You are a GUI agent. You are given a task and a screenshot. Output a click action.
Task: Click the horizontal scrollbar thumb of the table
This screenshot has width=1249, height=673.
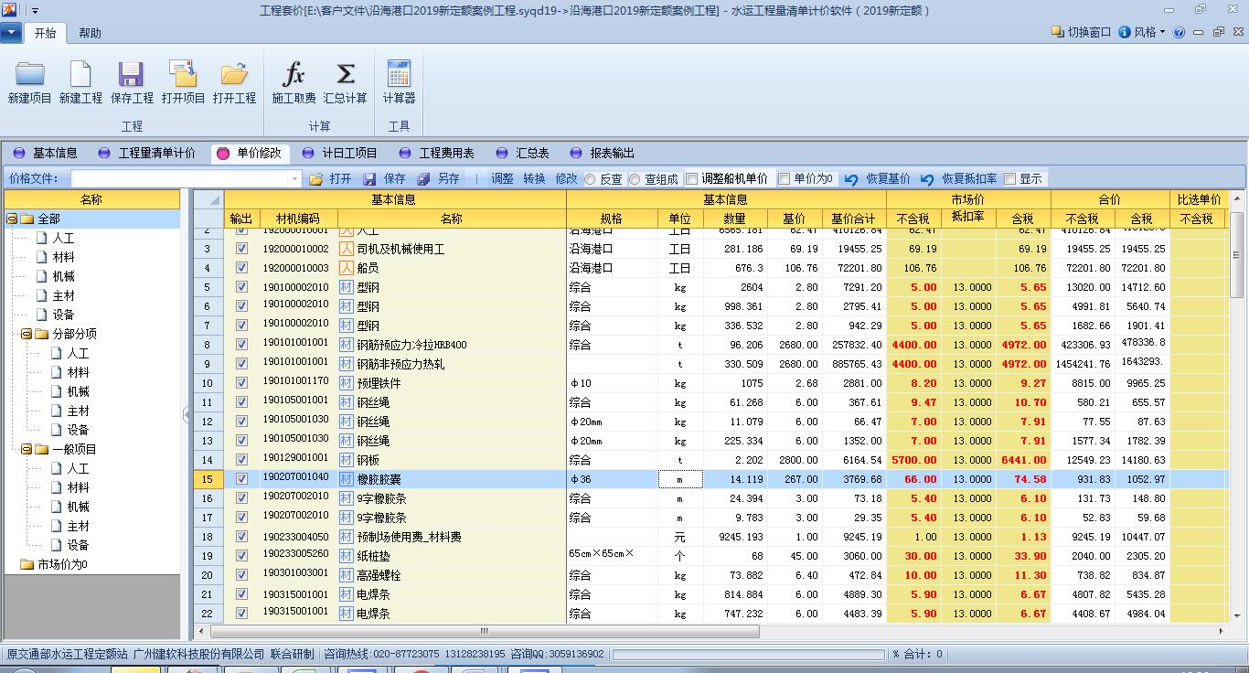485,631
